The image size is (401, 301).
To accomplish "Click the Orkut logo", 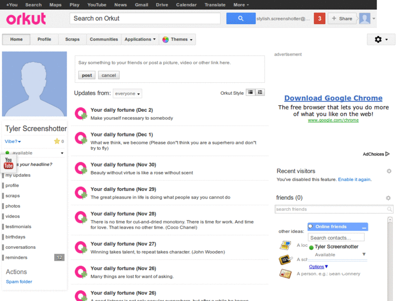I will [x=26, y=19].
